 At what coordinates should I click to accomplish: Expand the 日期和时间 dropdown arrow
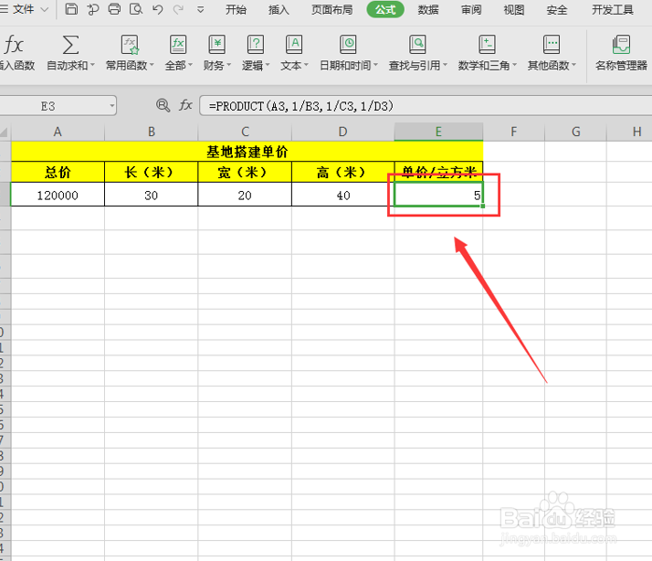pyautogui.click(x=375, y=65)
